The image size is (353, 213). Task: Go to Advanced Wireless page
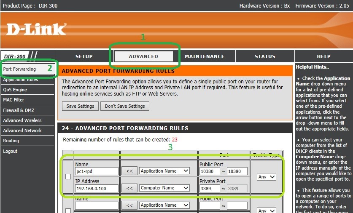pyautogui.click(x=22, y=120)
